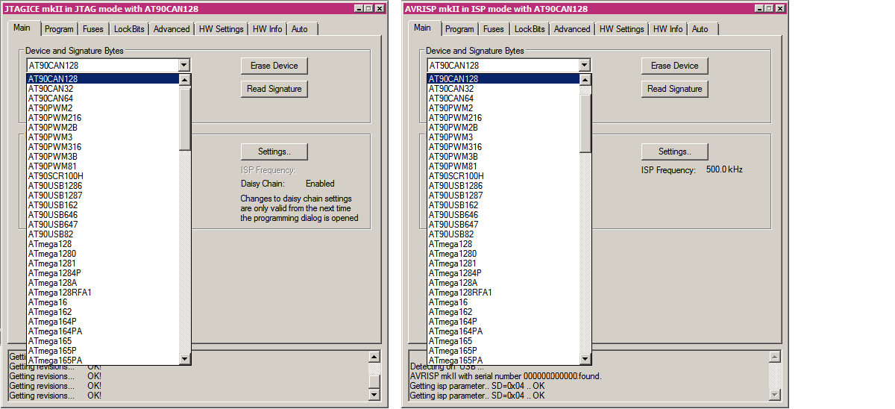
Task: Select AT90PWM81 in AVRISP device list
Action: (x=503, y=166)
